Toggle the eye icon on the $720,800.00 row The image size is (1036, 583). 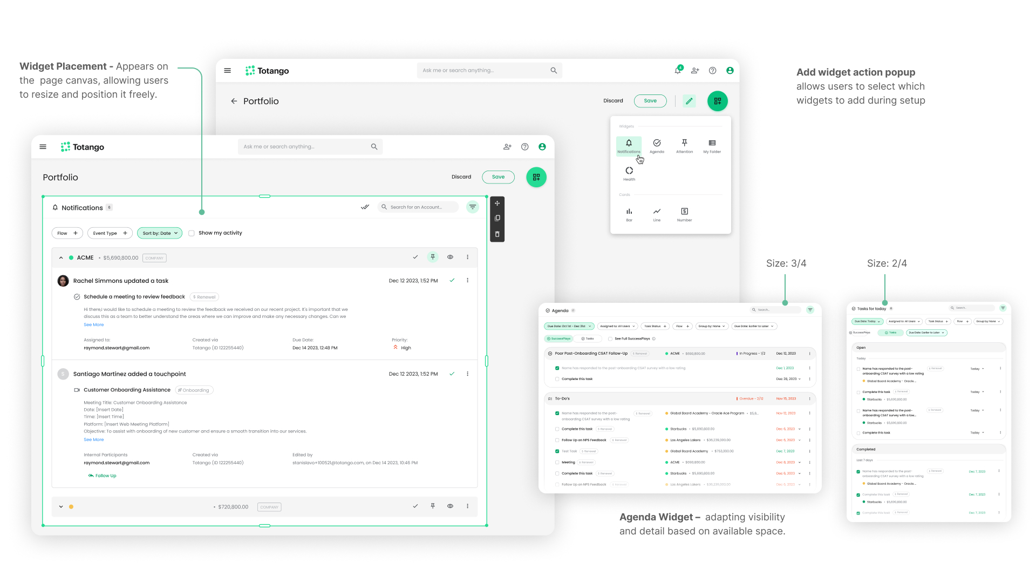[x=450, y=506]
